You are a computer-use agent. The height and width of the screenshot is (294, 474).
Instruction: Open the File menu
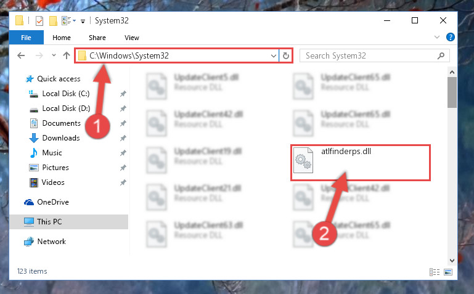pos(26,38)
